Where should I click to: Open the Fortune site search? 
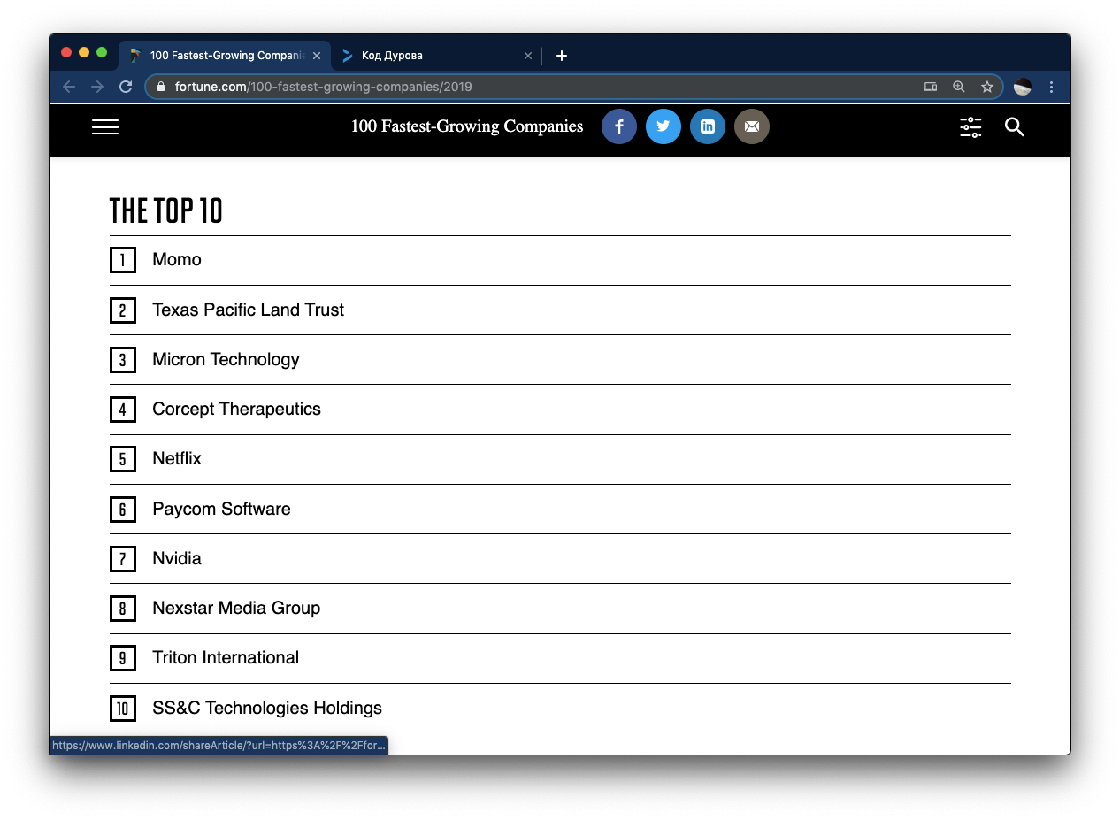coord(1015,127)
